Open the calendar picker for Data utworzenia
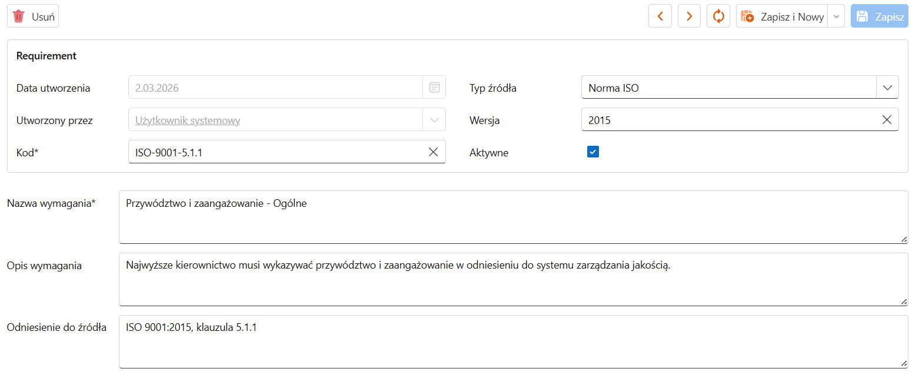The image size is (912, 382). click(x=434, y=88)
